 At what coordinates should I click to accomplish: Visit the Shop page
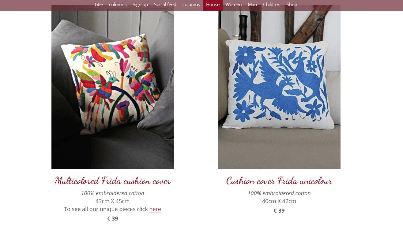(x=292, y=5)
